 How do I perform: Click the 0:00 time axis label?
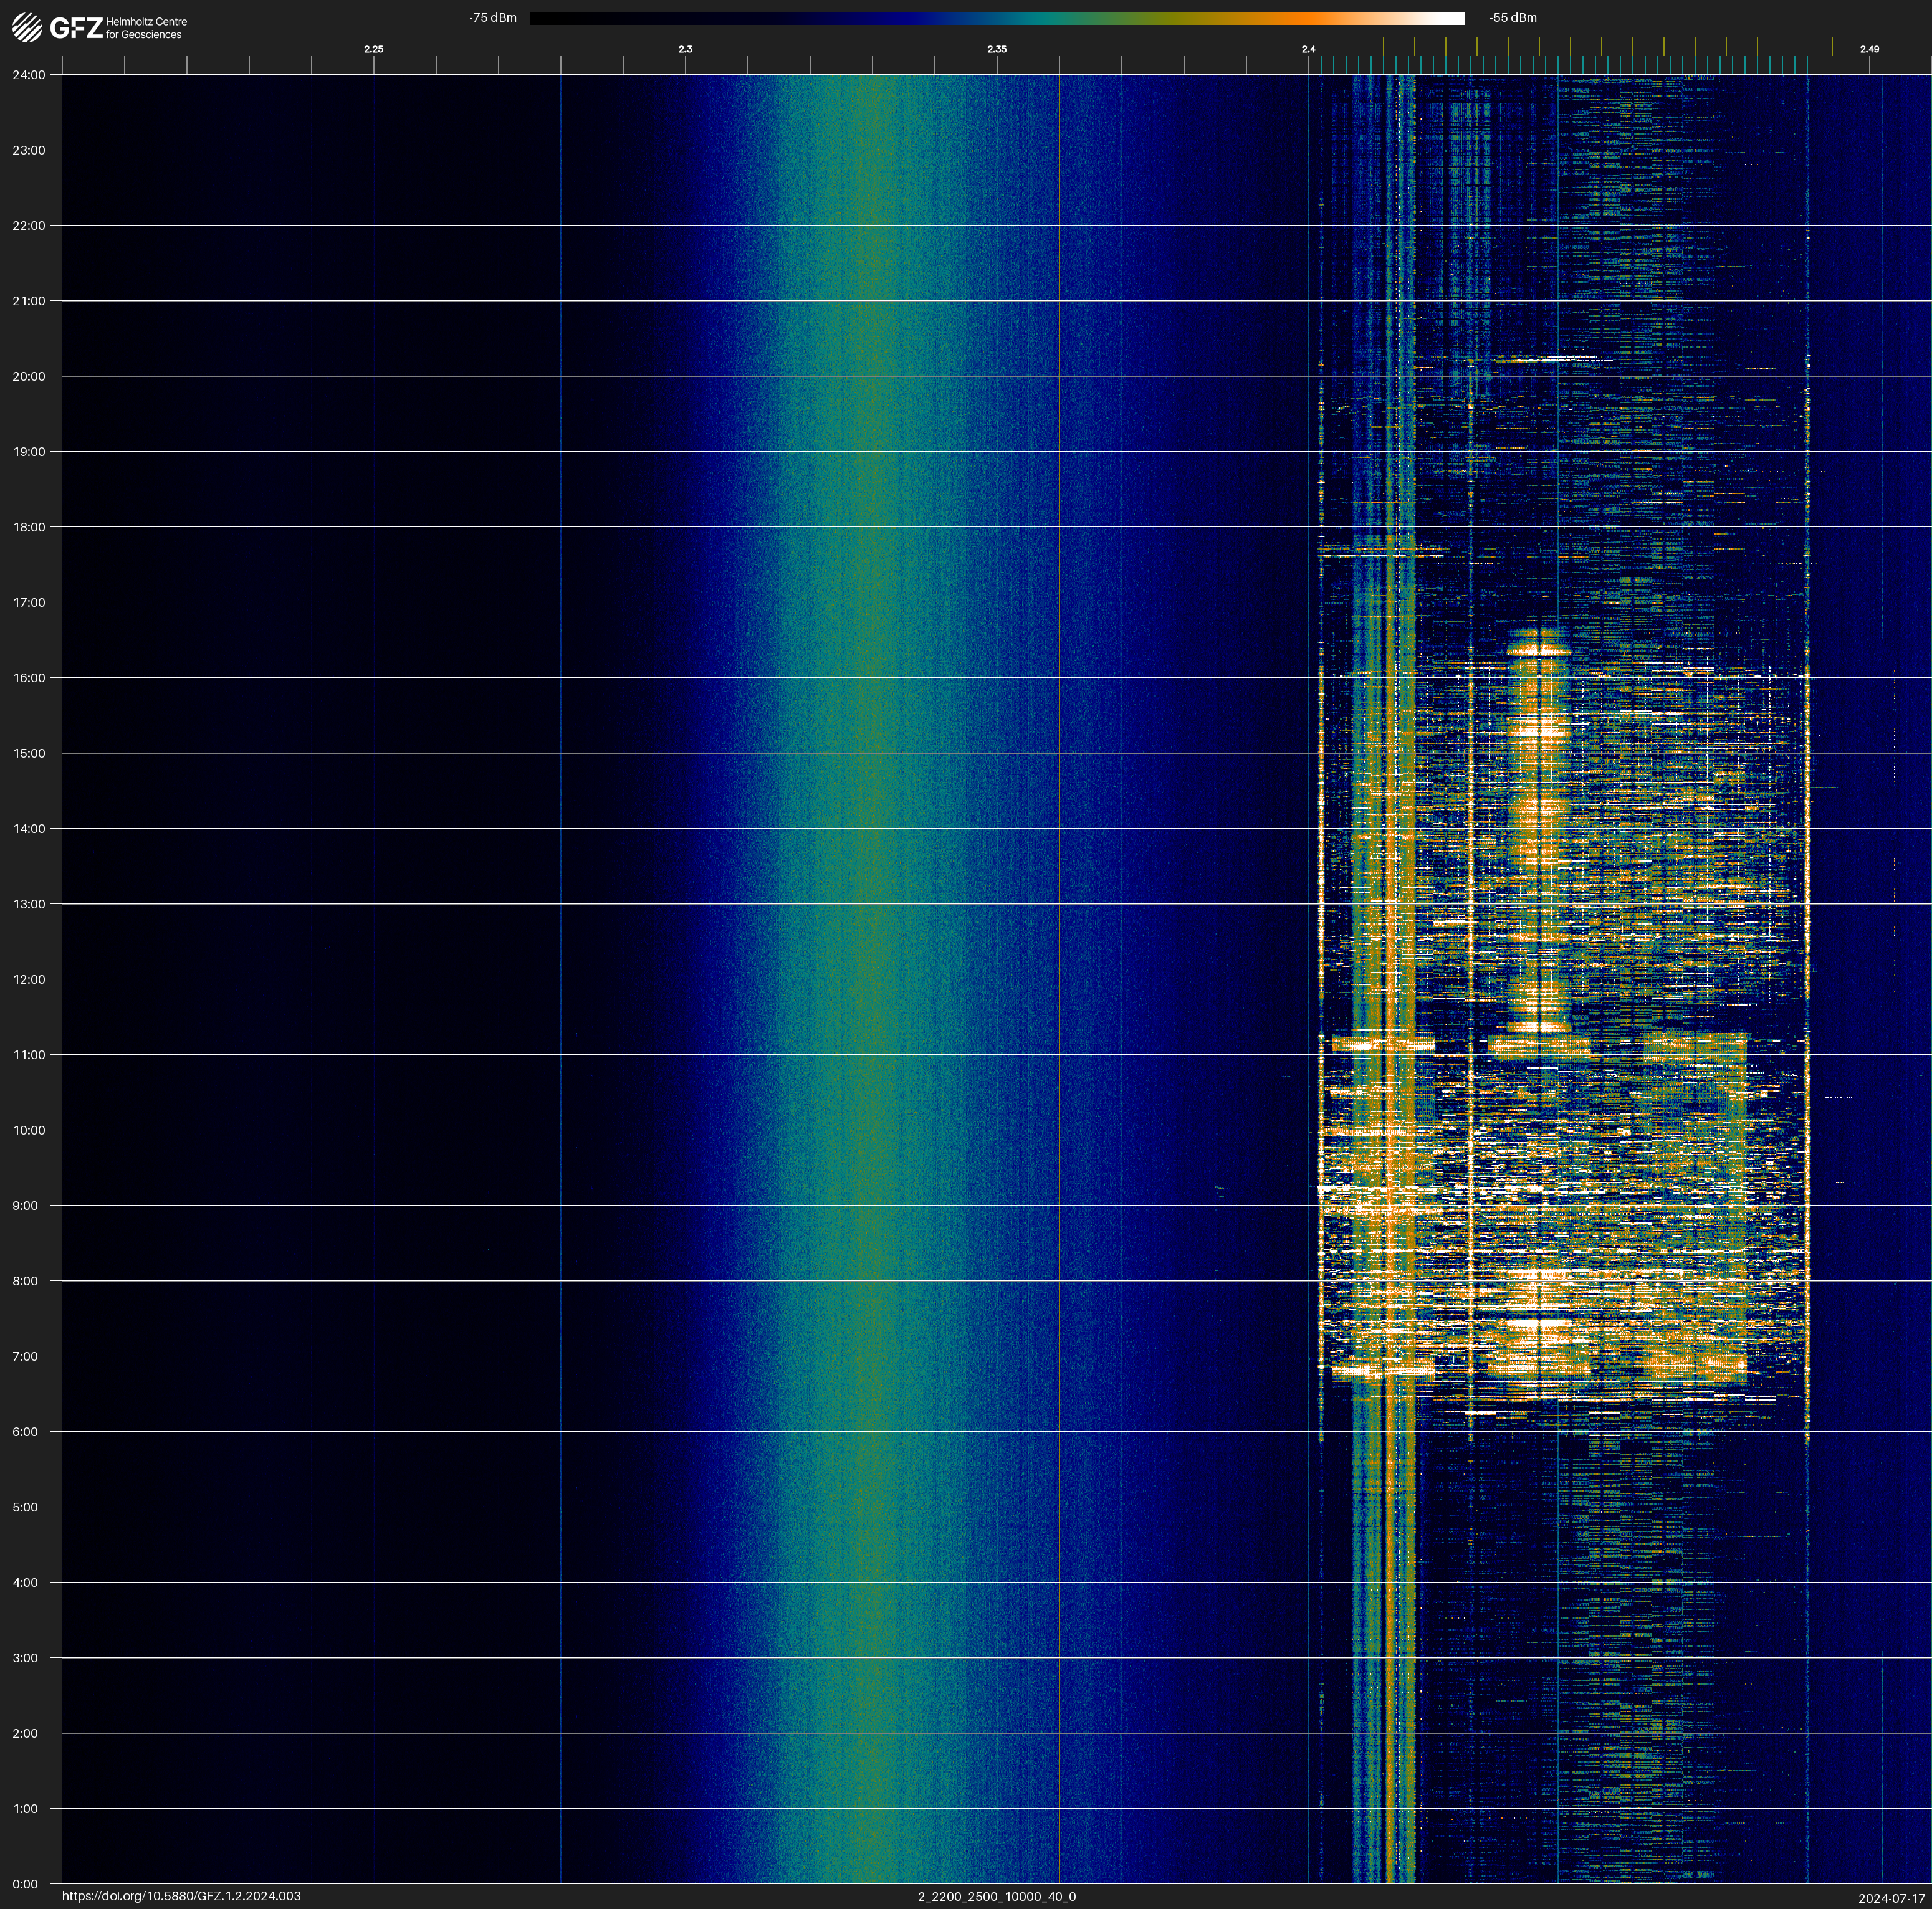point(24,1884)
